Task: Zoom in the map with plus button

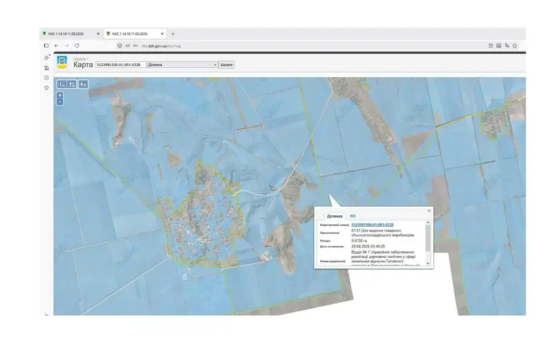Action: pyautogui.click(x=60, y=95)
